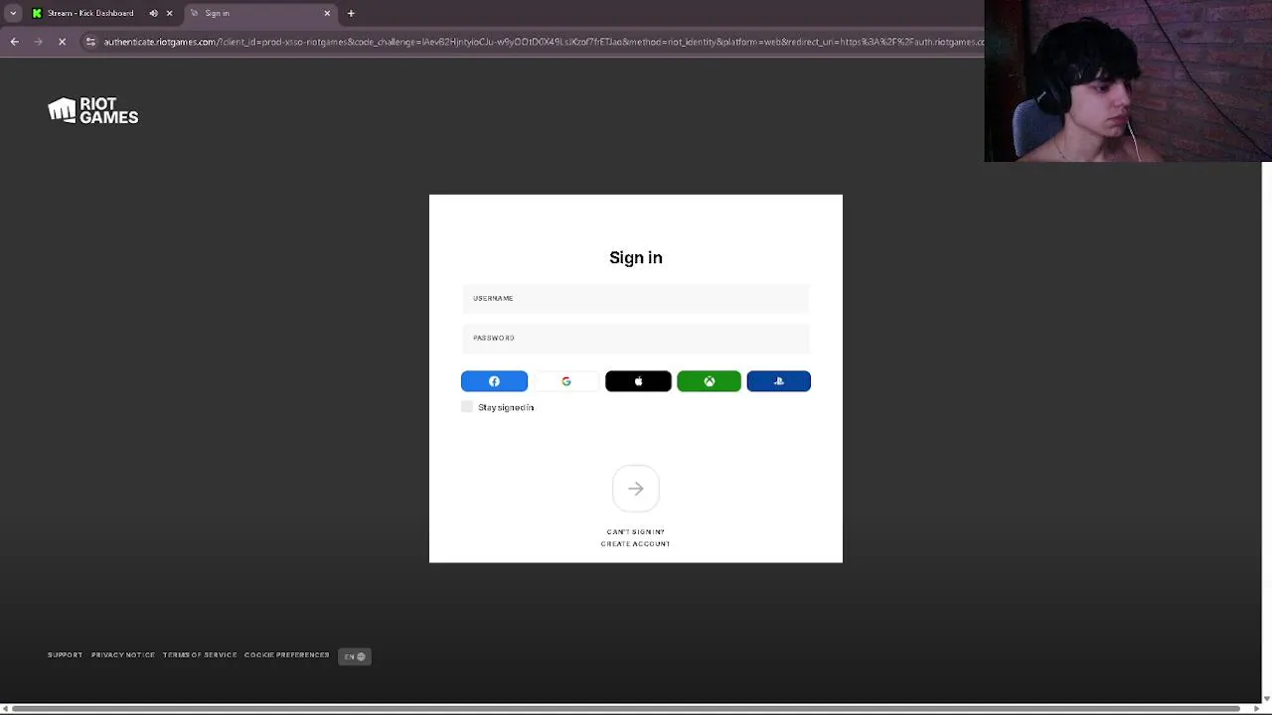Click the browser address bar URL
This screenshot has width=1272, height=715.
click(x=544, y=42)
